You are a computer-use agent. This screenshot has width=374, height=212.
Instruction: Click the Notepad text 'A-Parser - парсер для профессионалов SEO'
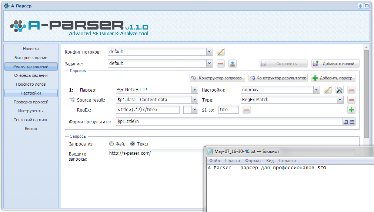[x=267, y=168]
